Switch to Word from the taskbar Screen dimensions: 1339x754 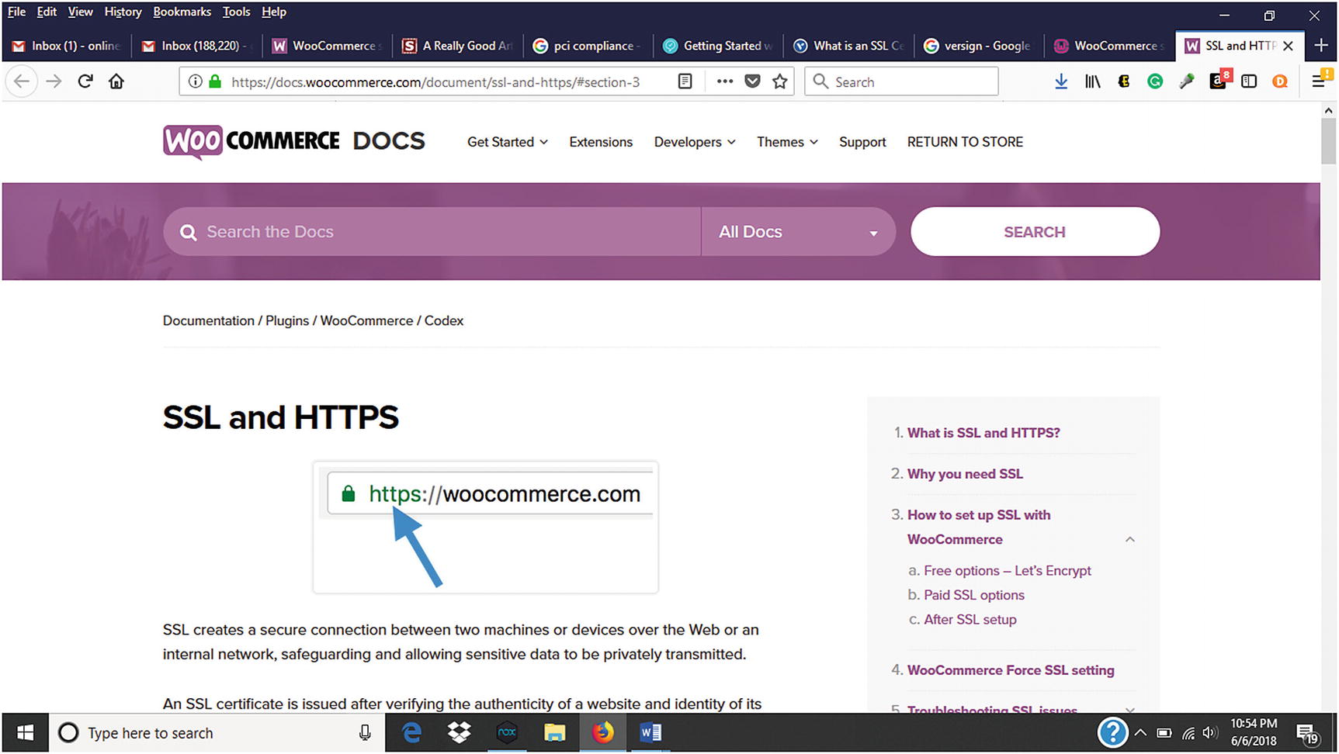pos(650,732)
